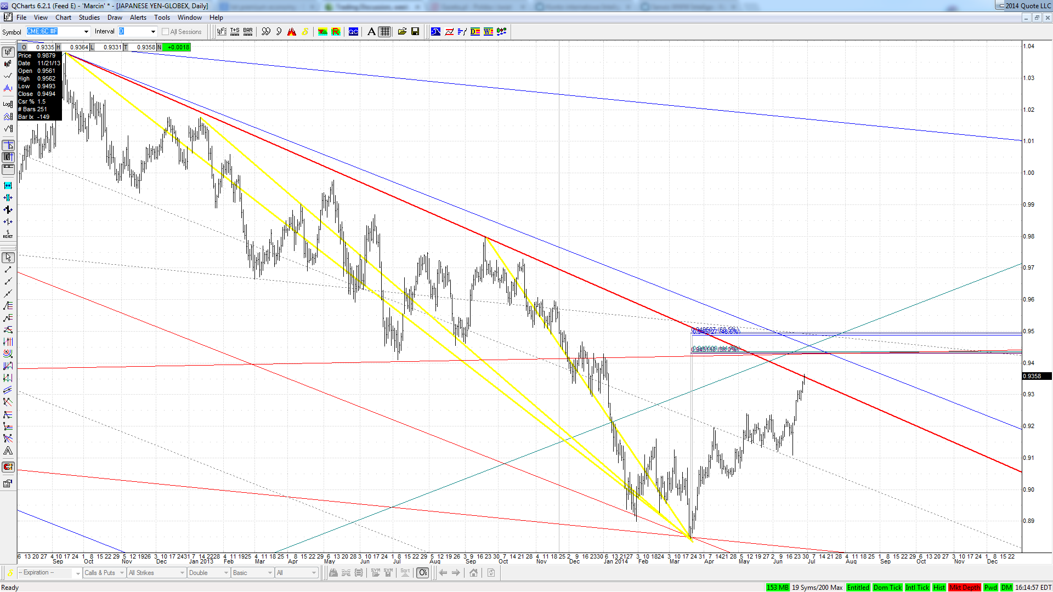Open the Studies menu
The image size is (1053, 592).
89,18
